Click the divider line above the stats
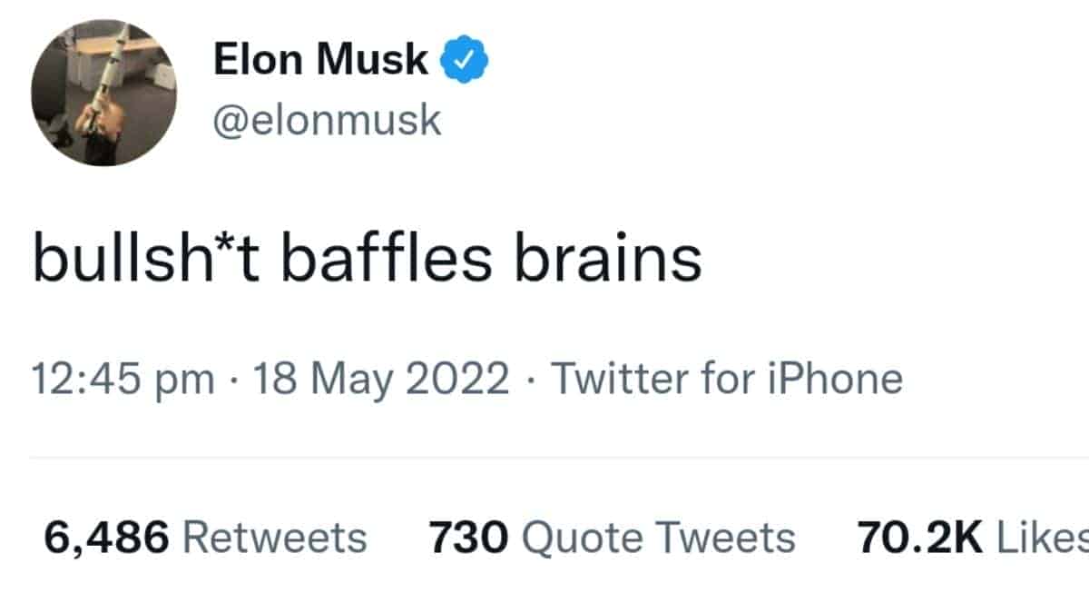Screen dimensions: 1089x613 pos(544,458)
